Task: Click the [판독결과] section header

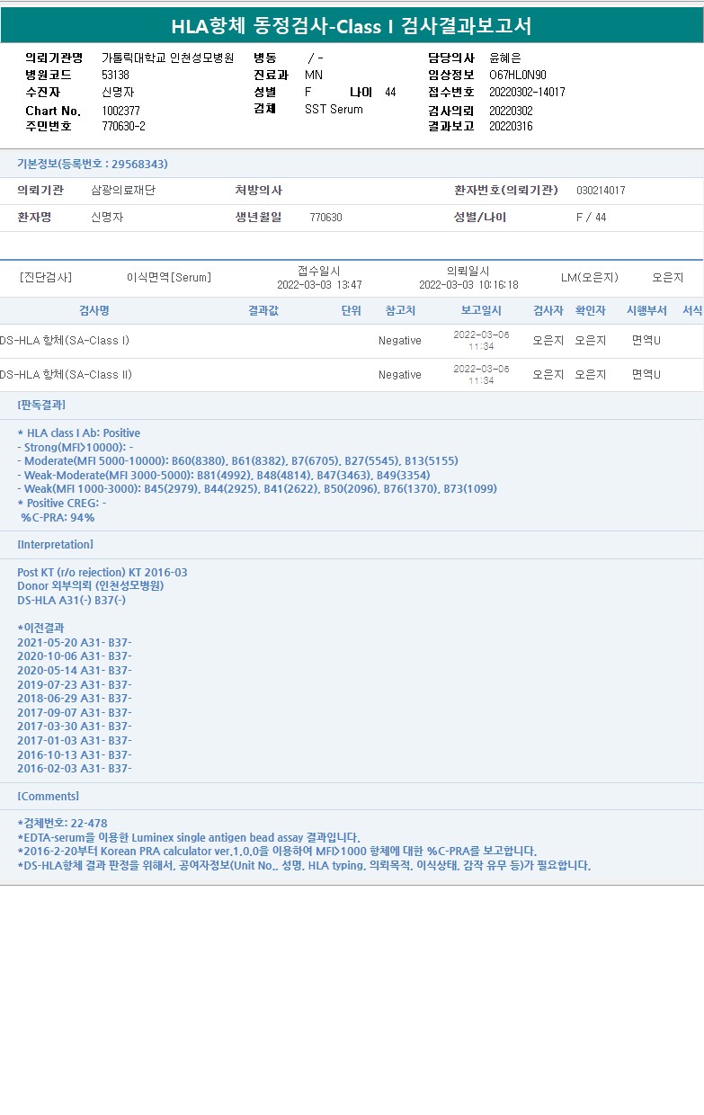Action: (x=41, y=405)
